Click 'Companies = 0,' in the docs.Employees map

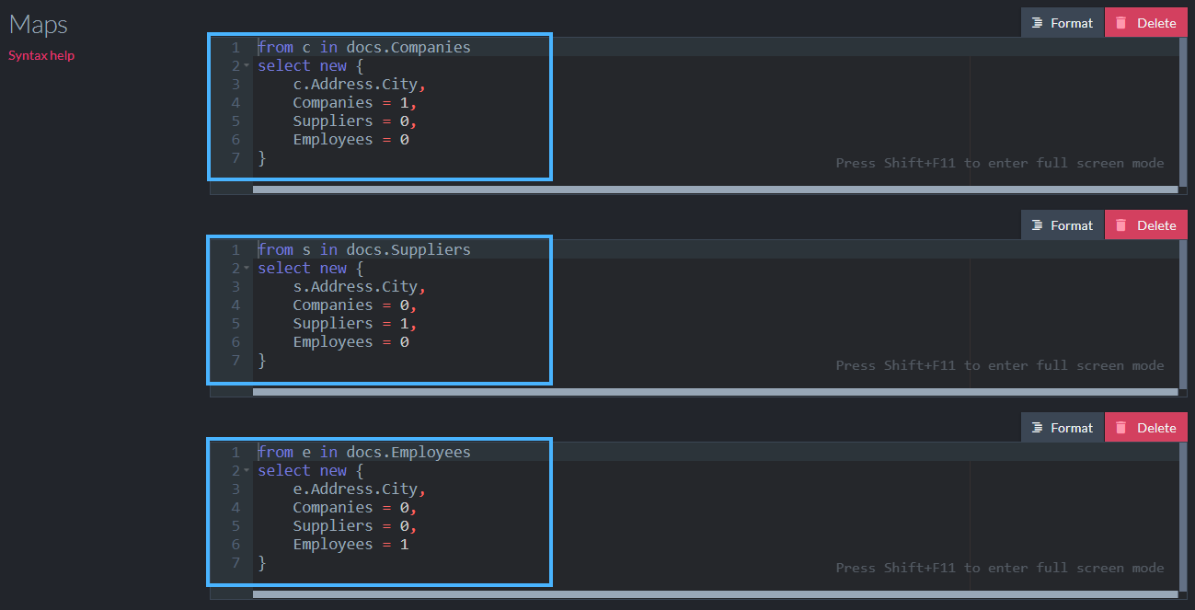tap(355, 507)
